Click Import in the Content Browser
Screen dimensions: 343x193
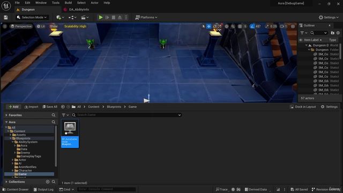click(x=31, y=107)
